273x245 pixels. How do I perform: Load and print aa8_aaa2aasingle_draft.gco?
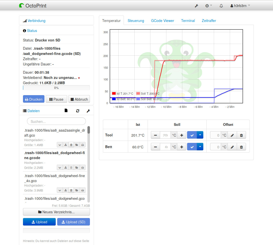(x=82, y=145)
